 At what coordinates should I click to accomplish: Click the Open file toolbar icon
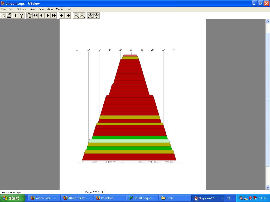point(3,16)
